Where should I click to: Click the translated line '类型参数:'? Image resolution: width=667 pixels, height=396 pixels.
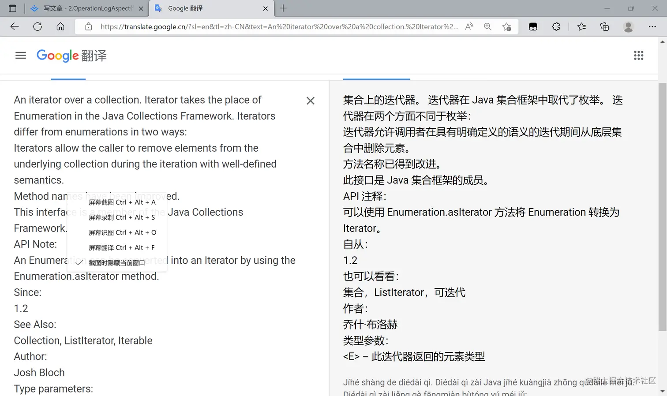(366, 340)
